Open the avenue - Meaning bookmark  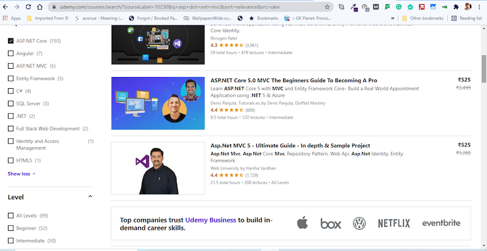(x=99, y=18)
